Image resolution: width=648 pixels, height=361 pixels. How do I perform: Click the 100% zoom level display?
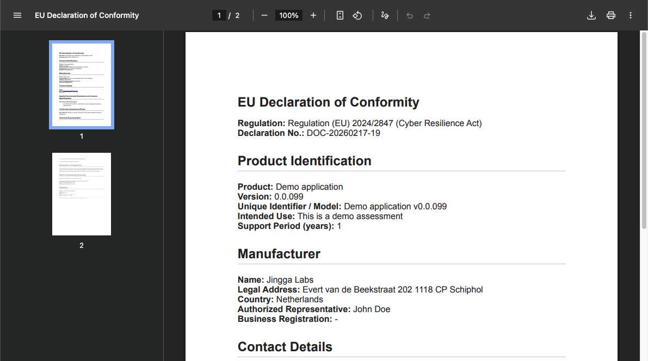tap(288, 15)
